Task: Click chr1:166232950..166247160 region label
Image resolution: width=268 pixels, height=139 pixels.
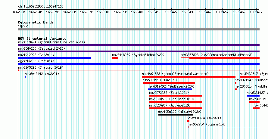Action: click(41, 6)
